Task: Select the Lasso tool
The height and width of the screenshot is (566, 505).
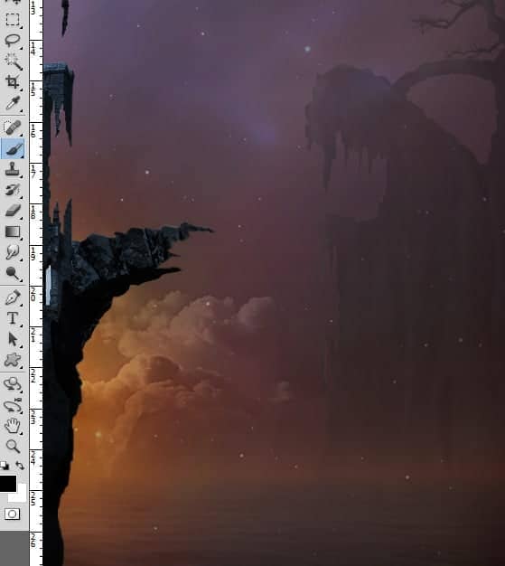Action: [13, 40]
